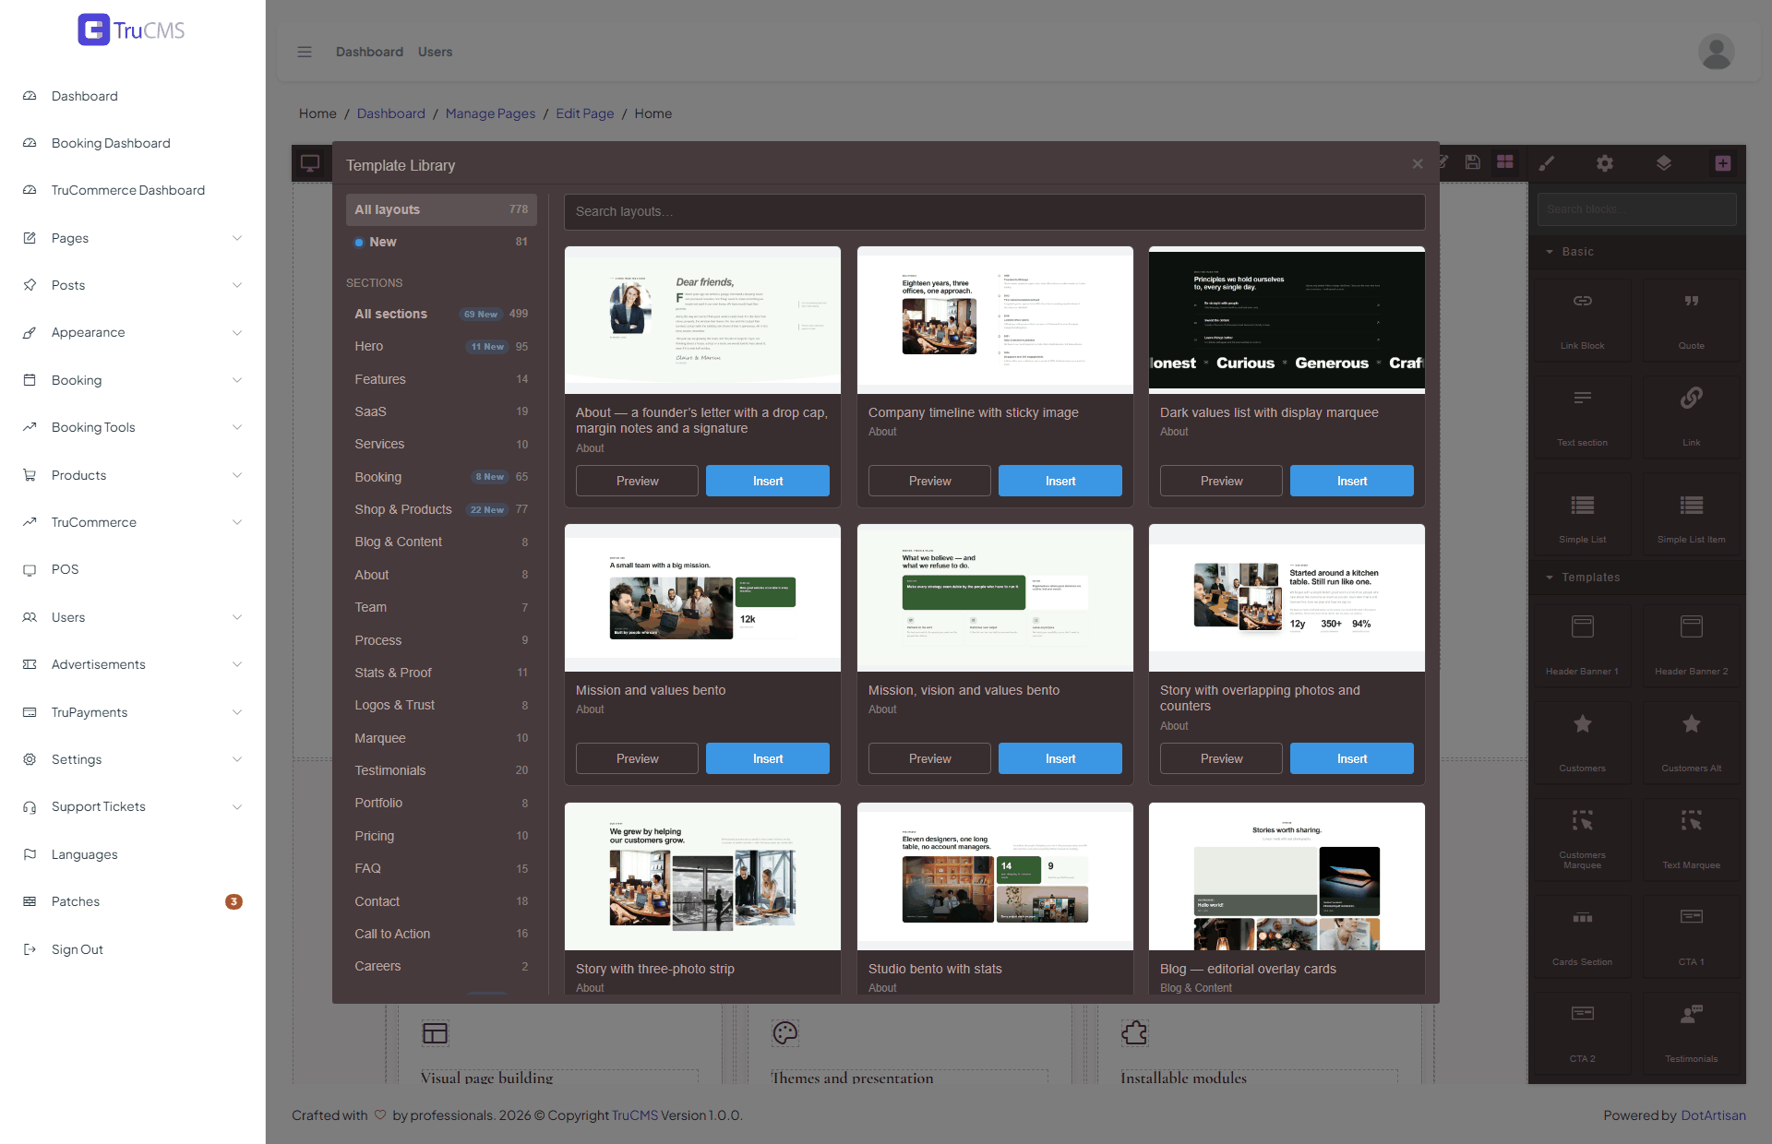Select the Hero section category
This screenshot has width=1772, height=1144.
click(441, 346)
